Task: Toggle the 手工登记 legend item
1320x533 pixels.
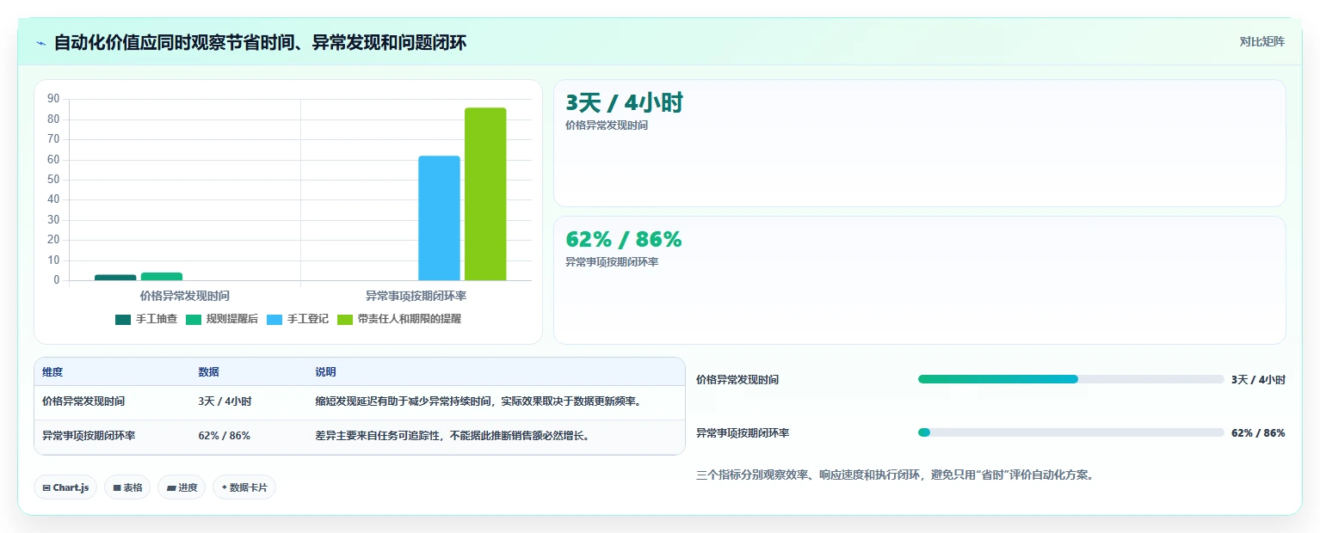Action: click(298, 319)
